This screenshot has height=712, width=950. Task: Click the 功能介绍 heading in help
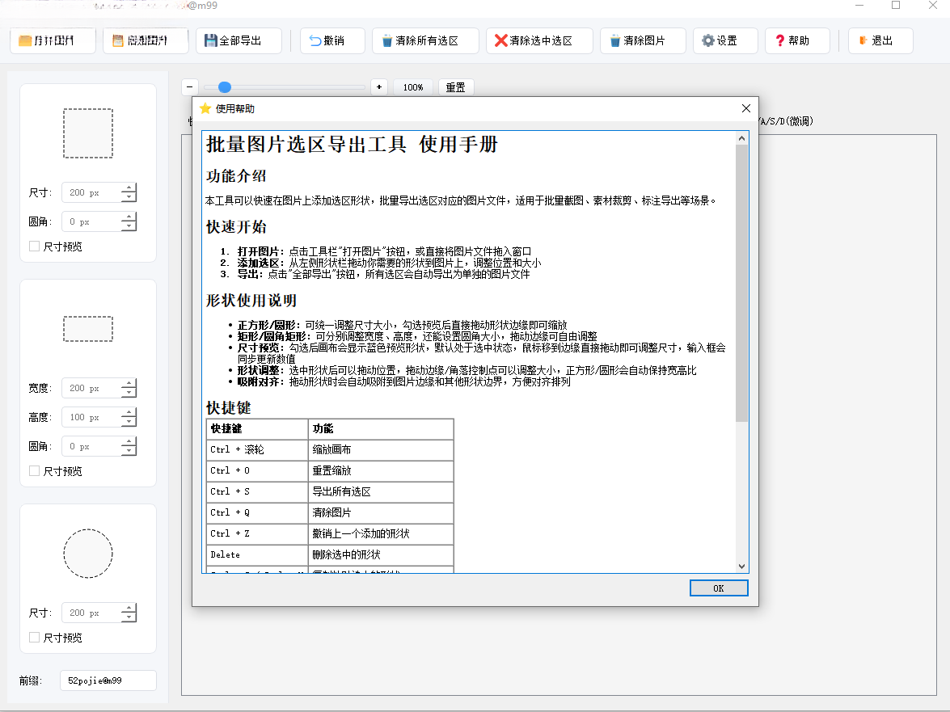(236, 176)
